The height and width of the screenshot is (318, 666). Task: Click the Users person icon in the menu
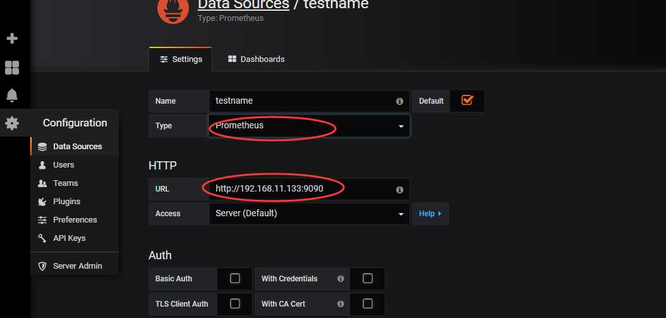point(42,165)
